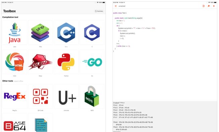
Task: Run the code with the red play icon
Action: click(x=214, y=6)
